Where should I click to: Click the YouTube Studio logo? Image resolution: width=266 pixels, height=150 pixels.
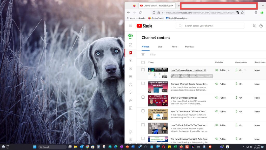144,26
